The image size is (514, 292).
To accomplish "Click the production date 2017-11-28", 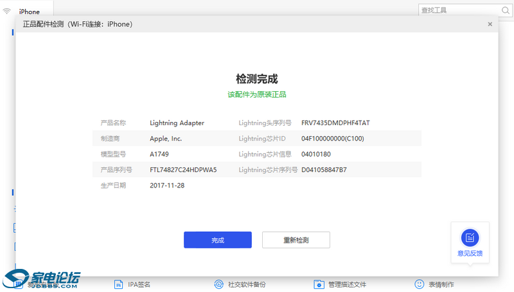I will (x=167, y=185).
